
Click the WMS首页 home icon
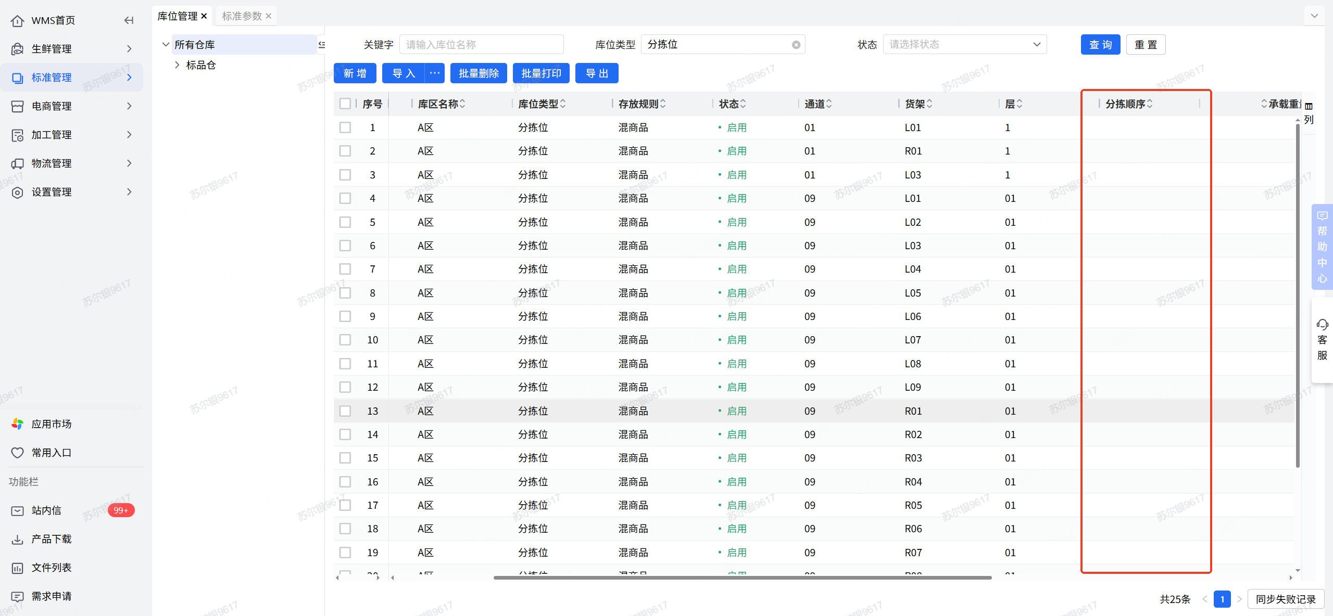coord(17,20)
